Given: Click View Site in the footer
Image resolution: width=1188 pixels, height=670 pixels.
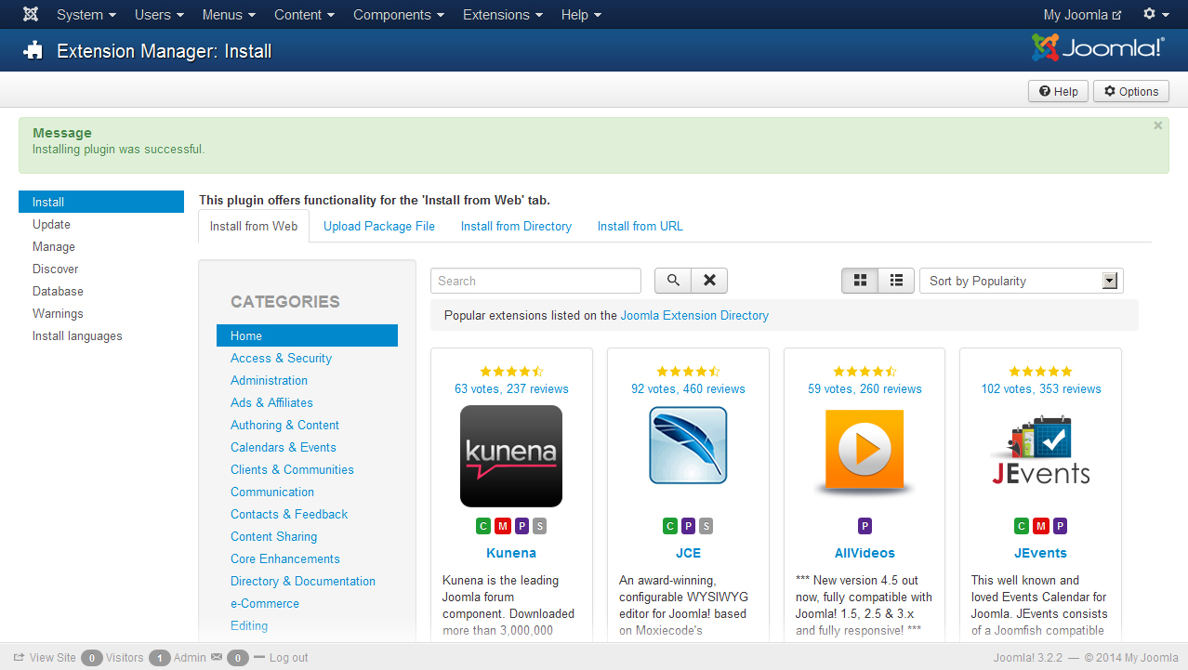Looking at the screenshot, I should 45,657.
